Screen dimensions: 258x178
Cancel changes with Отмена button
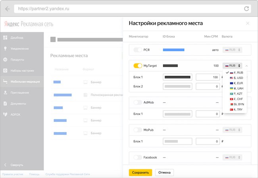click(x=164, y=172)
